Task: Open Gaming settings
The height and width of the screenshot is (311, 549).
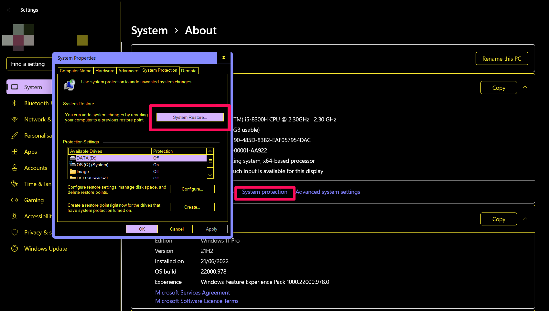Action: (x=29, y=200)
